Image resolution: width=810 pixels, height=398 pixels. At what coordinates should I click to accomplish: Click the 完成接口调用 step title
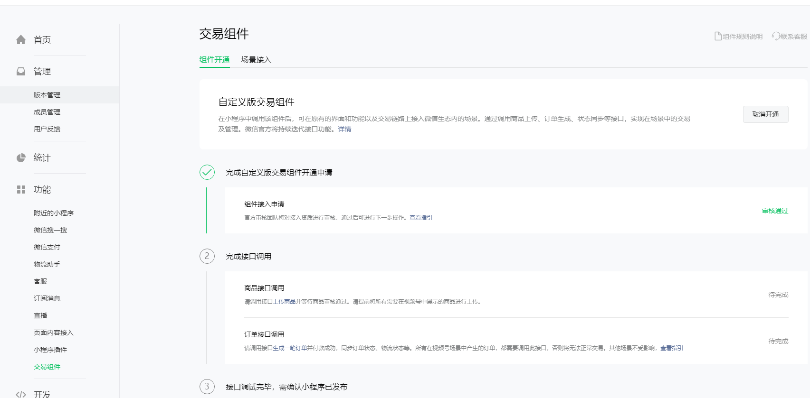(248, 256)
